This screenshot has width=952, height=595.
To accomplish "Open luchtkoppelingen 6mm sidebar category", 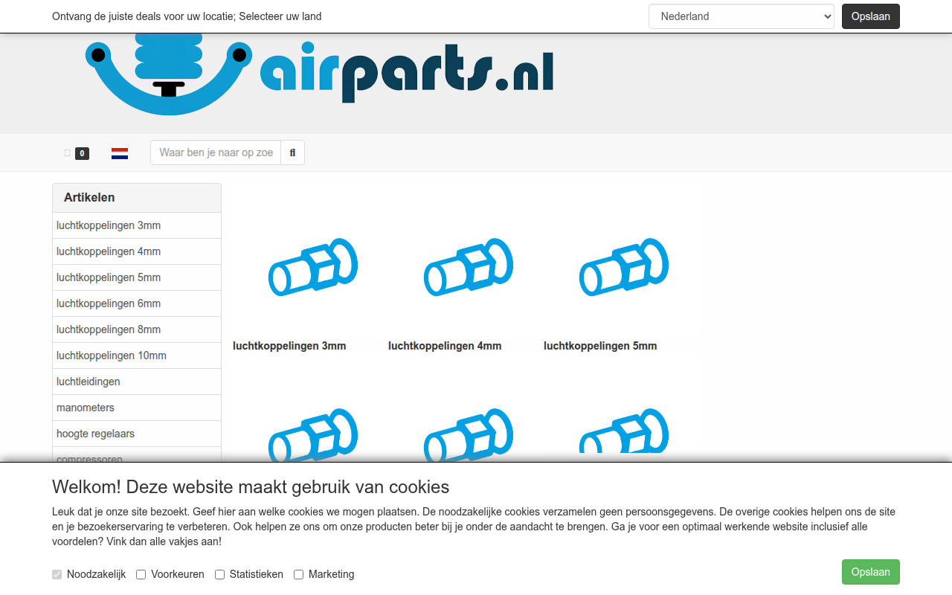I will point(137,303).
